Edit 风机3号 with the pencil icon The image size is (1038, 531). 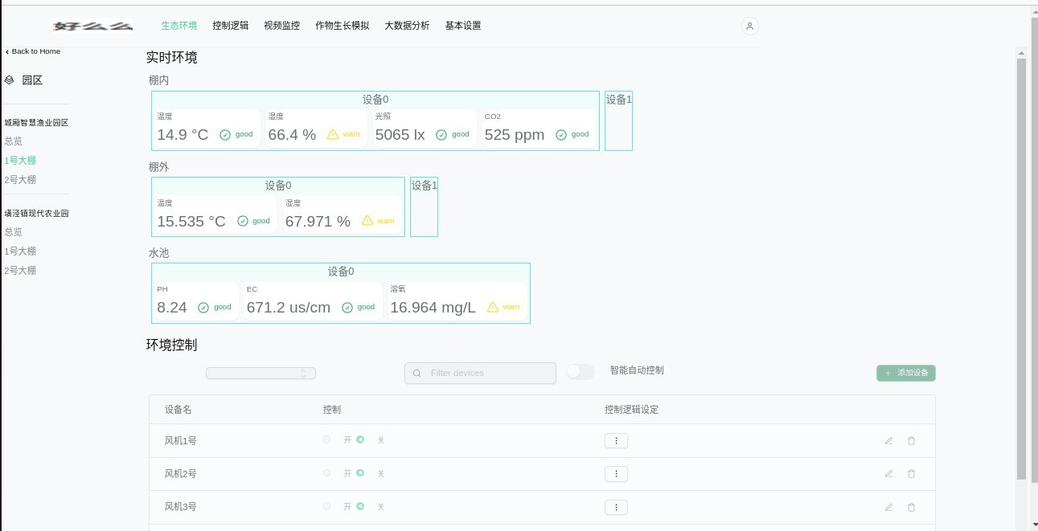pyautogui.click(x=888, y=507)
